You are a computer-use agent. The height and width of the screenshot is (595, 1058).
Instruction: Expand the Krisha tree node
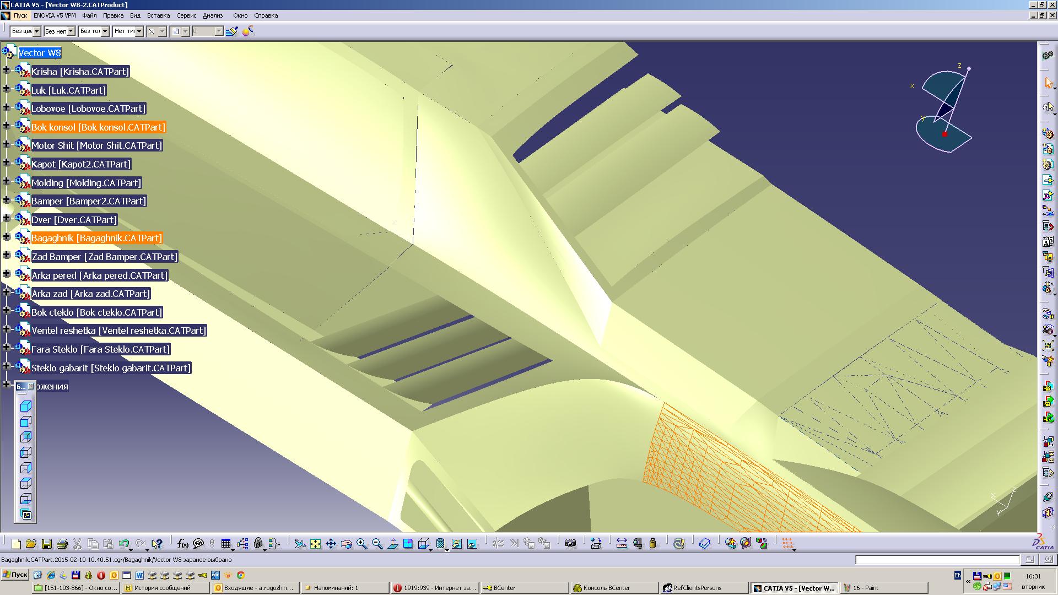(x=7, y=70)
